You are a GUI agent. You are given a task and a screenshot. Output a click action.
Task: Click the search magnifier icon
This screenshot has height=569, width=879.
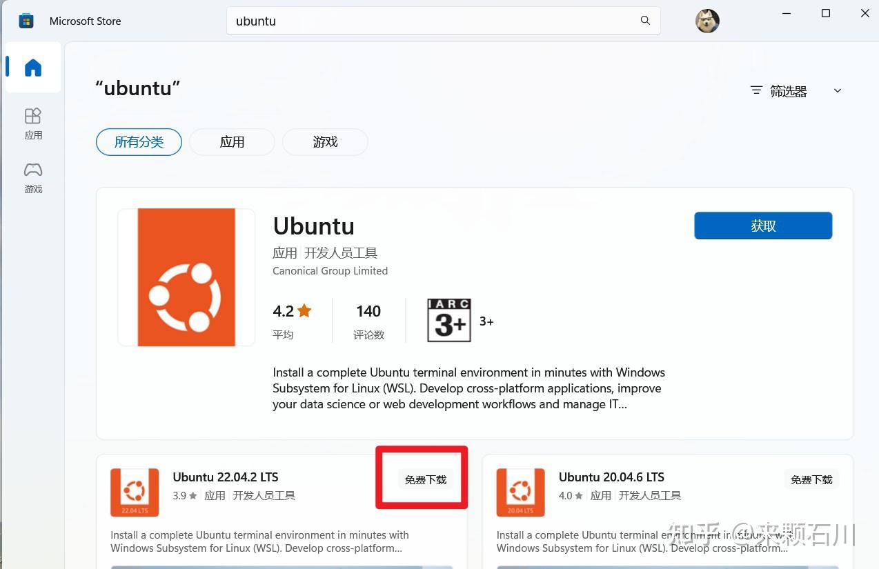644,21
